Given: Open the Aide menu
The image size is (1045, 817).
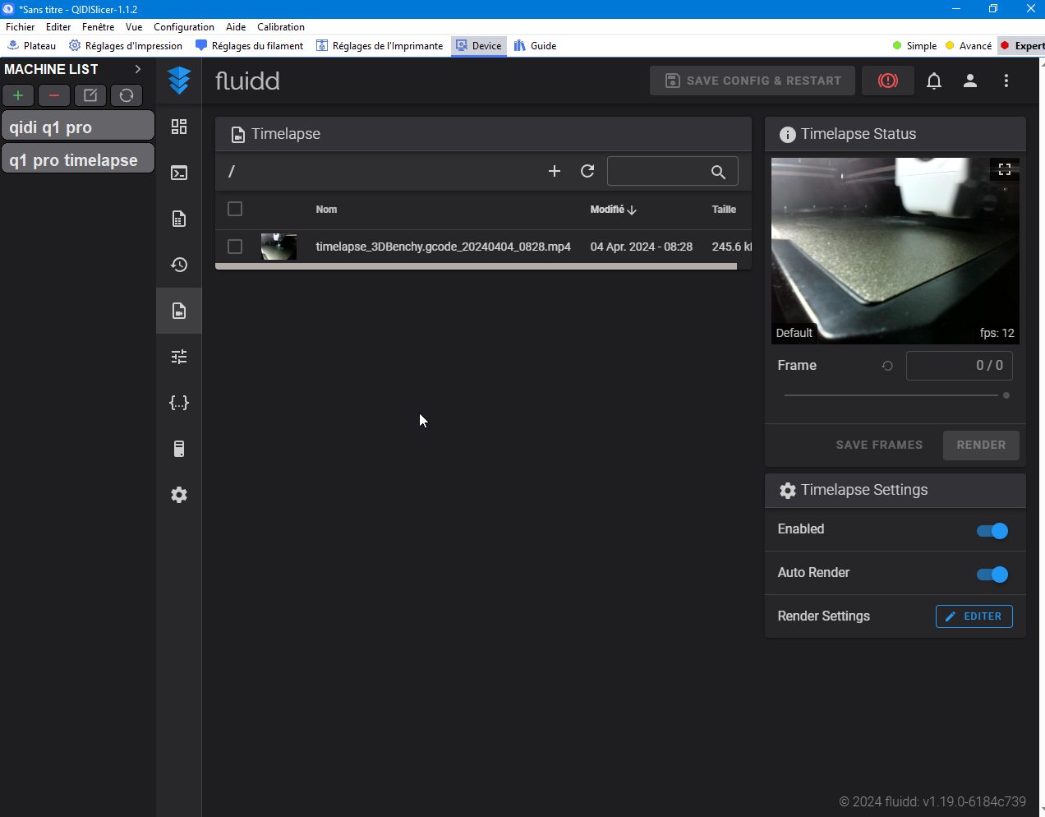Looking at the screenshot, I should pos(236,27).
